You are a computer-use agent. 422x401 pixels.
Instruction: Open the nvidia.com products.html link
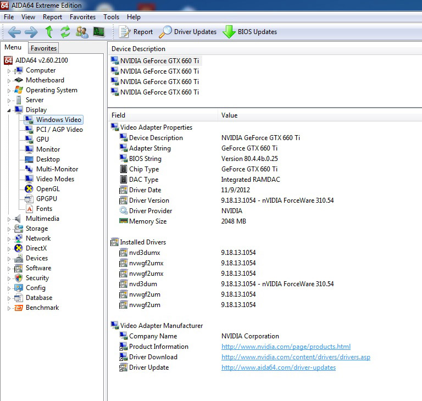pyautogui.click(x=286, y=347)
